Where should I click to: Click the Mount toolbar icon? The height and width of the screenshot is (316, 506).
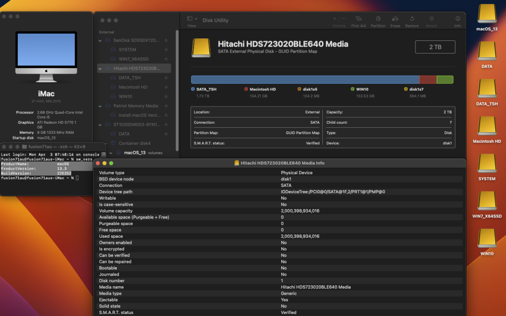coord(432,19)
